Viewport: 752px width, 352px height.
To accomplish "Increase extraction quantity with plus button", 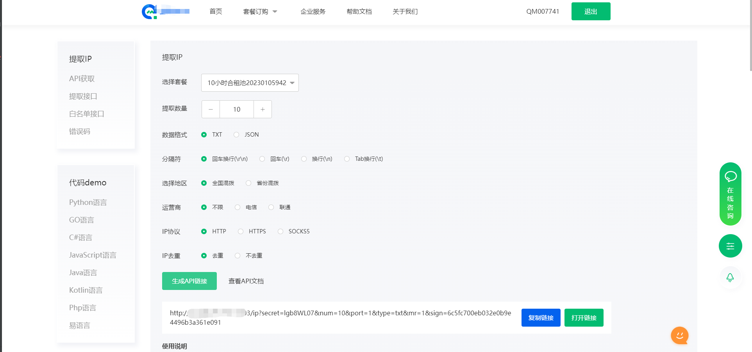I will click(263, 109).
